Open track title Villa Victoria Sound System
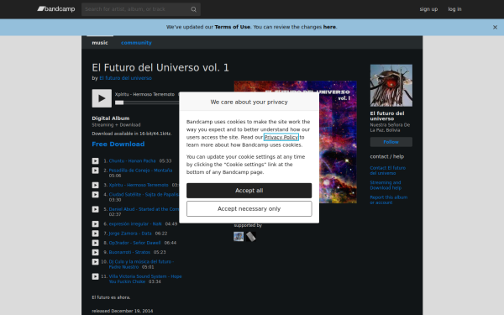Image resolution: width=504 pixels, height=315 pixels. 145,279
